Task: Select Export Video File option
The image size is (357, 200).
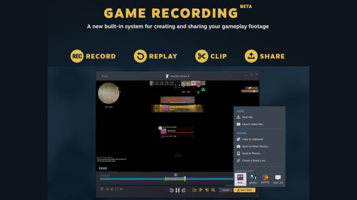Action: [253, 124]
